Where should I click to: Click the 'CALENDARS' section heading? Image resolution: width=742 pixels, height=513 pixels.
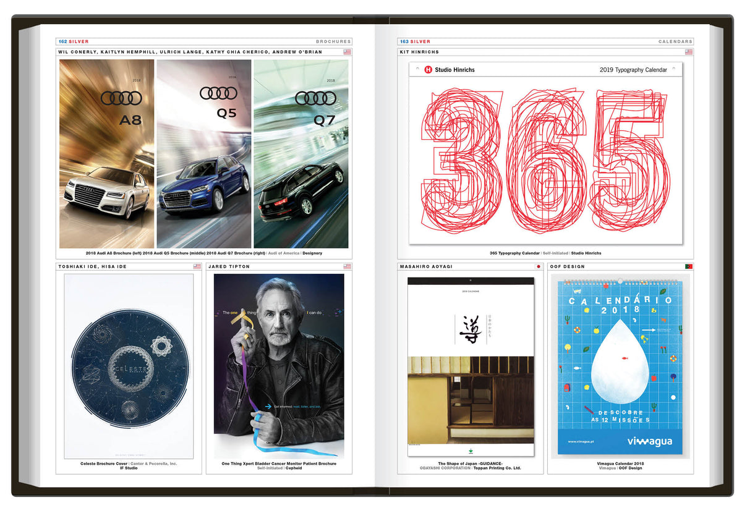pos(675,41)
